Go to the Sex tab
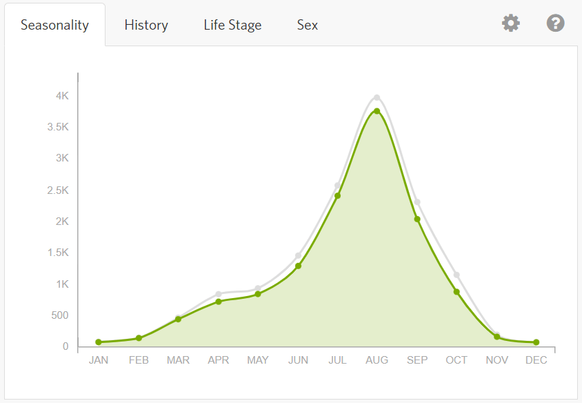The image size is (582, 403). (308, 26)
